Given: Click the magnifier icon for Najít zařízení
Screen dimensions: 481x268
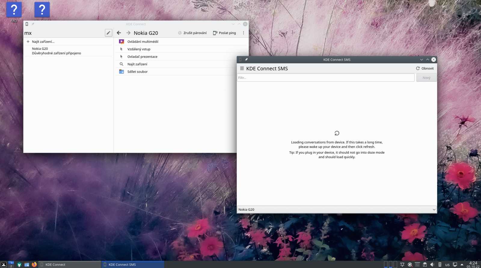Looking at the screenshot, I should pos(121,64).
